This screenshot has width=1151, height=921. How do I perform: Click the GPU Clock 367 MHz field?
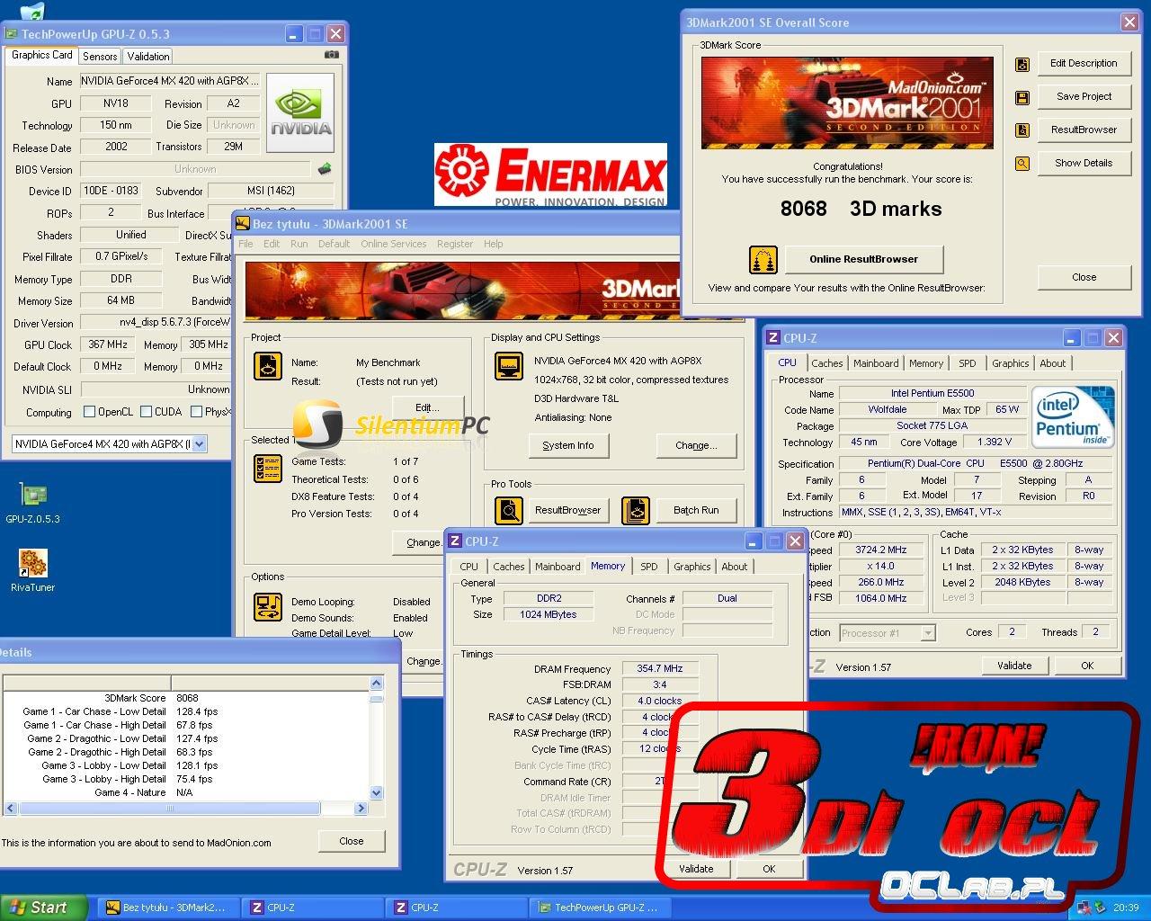tap(108, 344)
